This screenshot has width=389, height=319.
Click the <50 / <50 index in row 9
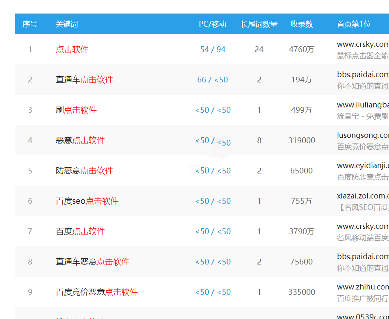213,292
